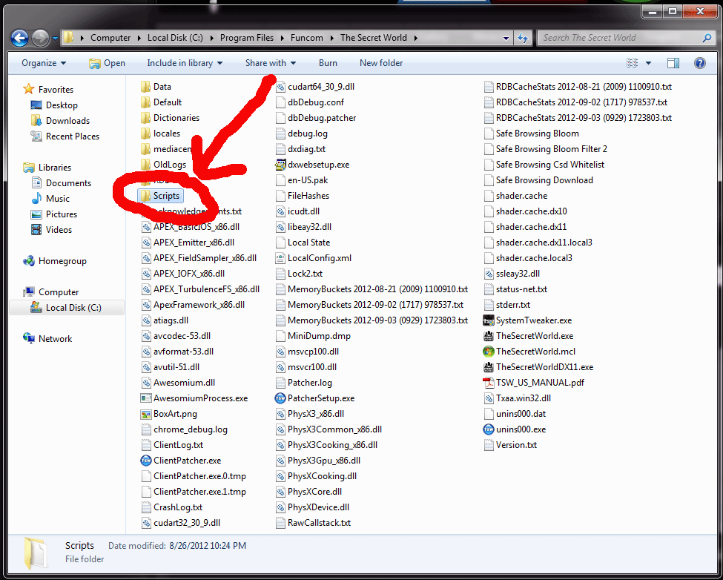
Task: Click the Forward navigation arrow
Action: point(41,38)
